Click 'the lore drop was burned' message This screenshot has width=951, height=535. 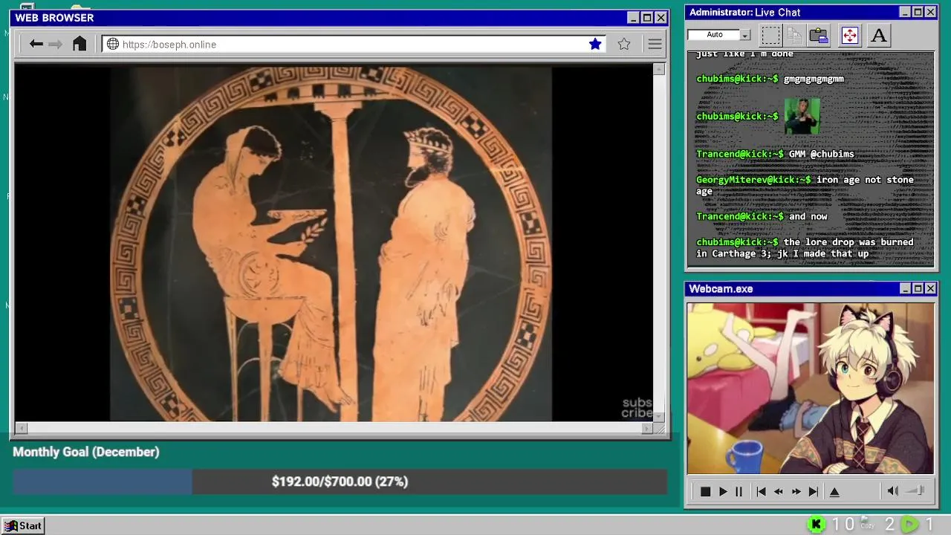coord(805,247)
